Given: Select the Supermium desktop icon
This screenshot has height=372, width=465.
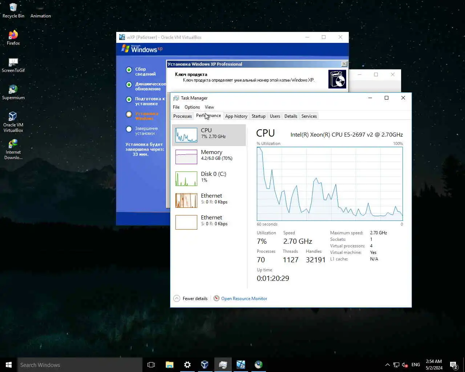Looking at the screenshot, I should (13, 92).
